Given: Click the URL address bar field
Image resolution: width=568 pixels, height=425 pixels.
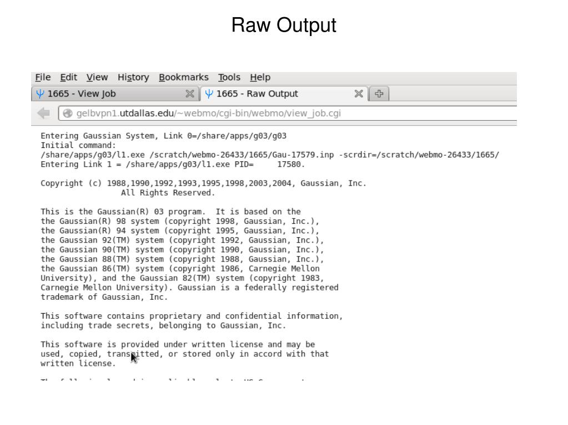Looking at the screenshot, I should 288,114.
